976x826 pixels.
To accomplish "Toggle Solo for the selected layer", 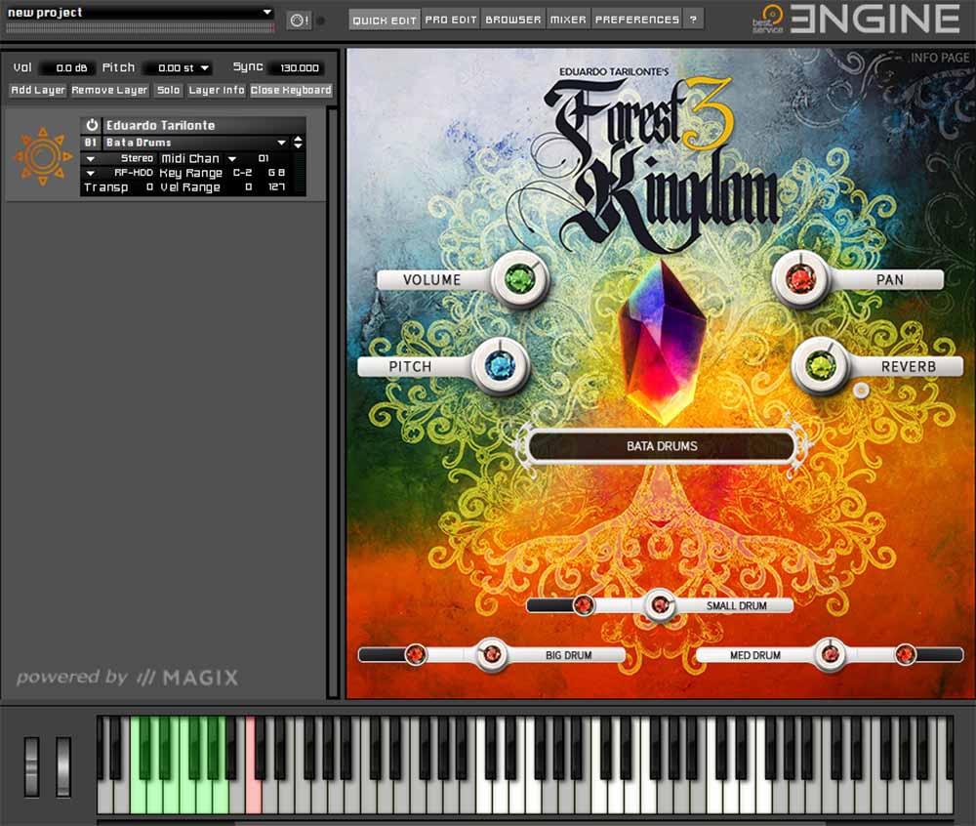I will click(x=169, y=90).
